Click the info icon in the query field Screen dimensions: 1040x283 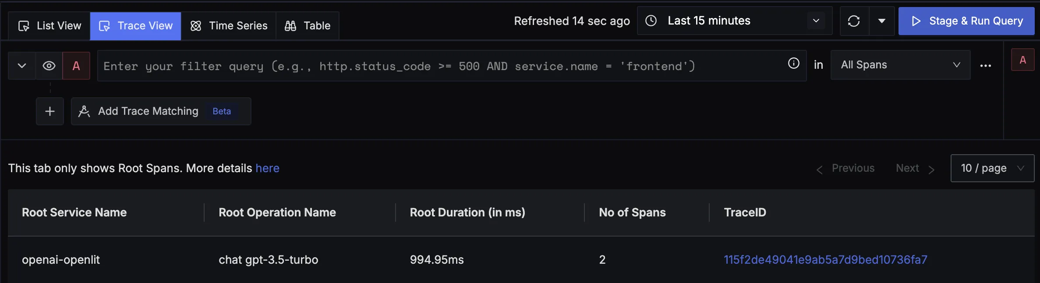[x=793, y=64]
